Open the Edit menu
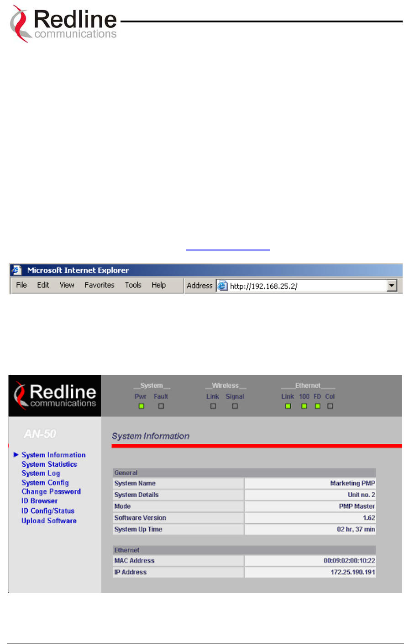Image resolution: width=404 pixels, height=644 pixels. coord(43,285)
